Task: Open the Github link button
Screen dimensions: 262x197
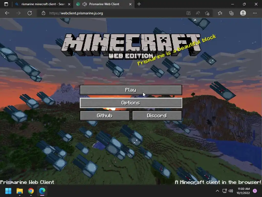Action: coord(105,116)
